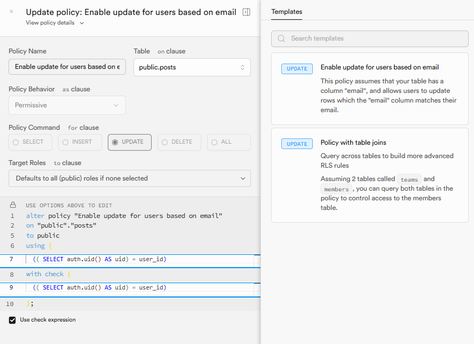Click the 'members' code tag in template description
The height and width of the screenshot is (344, 474).
coord(336,189)
